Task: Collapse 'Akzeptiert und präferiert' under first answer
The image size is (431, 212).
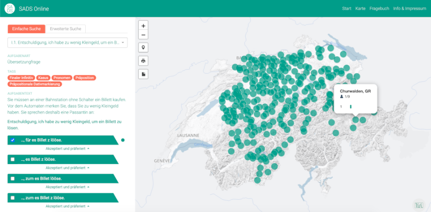Action: [x=67, y=149]
